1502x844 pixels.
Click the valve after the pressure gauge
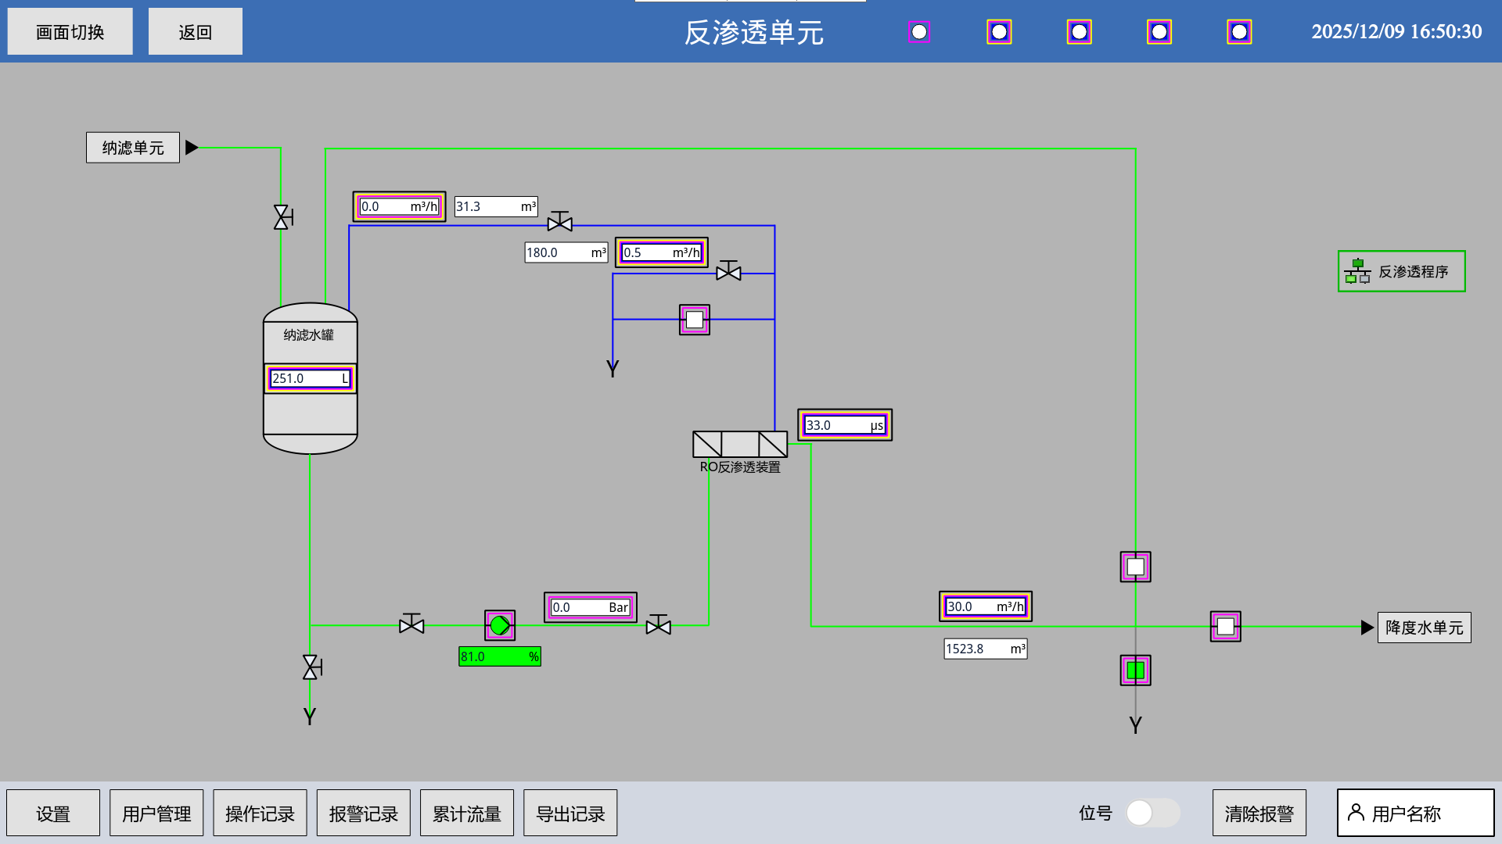coord(658,625)
